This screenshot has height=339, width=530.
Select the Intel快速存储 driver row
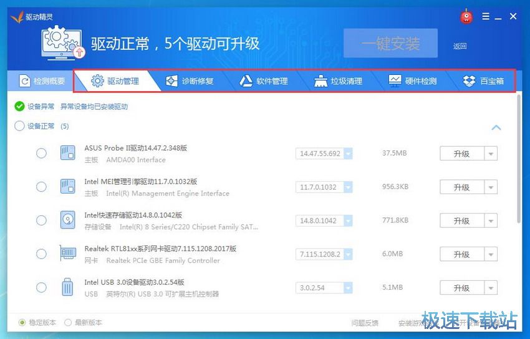pos(41,220)
